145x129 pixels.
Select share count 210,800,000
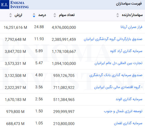click(x=64, y=124)
